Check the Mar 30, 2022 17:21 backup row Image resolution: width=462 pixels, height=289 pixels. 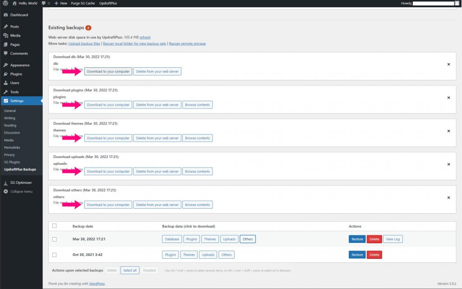pos(55,239)
